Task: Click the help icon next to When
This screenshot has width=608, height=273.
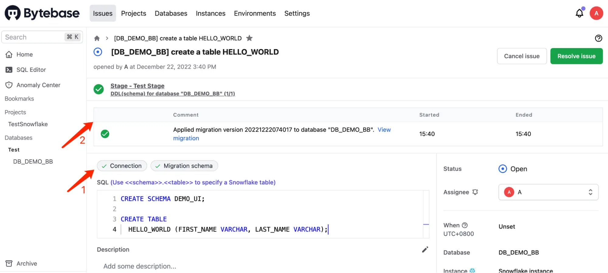Action: click(465, 225)
